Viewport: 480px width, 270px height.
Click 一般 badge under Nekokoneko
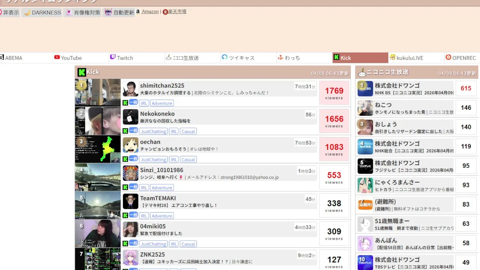(133, 130)
